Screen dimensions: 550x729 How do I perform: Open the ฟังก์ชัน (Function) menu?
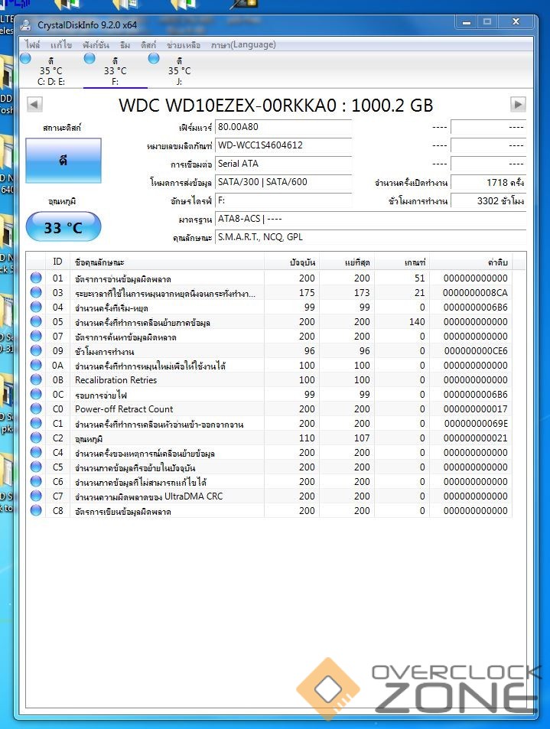click(x=97, y=45)
